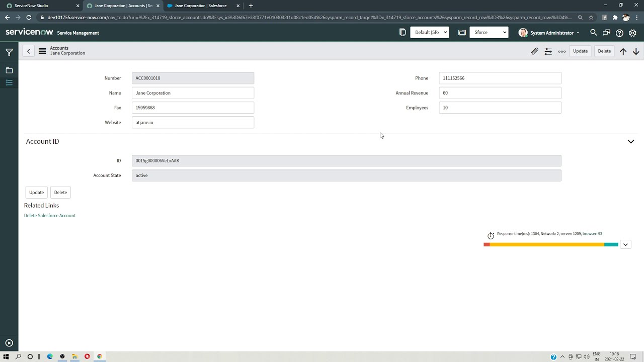The image size is (644, 362).
Task: Open the global search magnifier icon
Action: [x=593, y=33]
